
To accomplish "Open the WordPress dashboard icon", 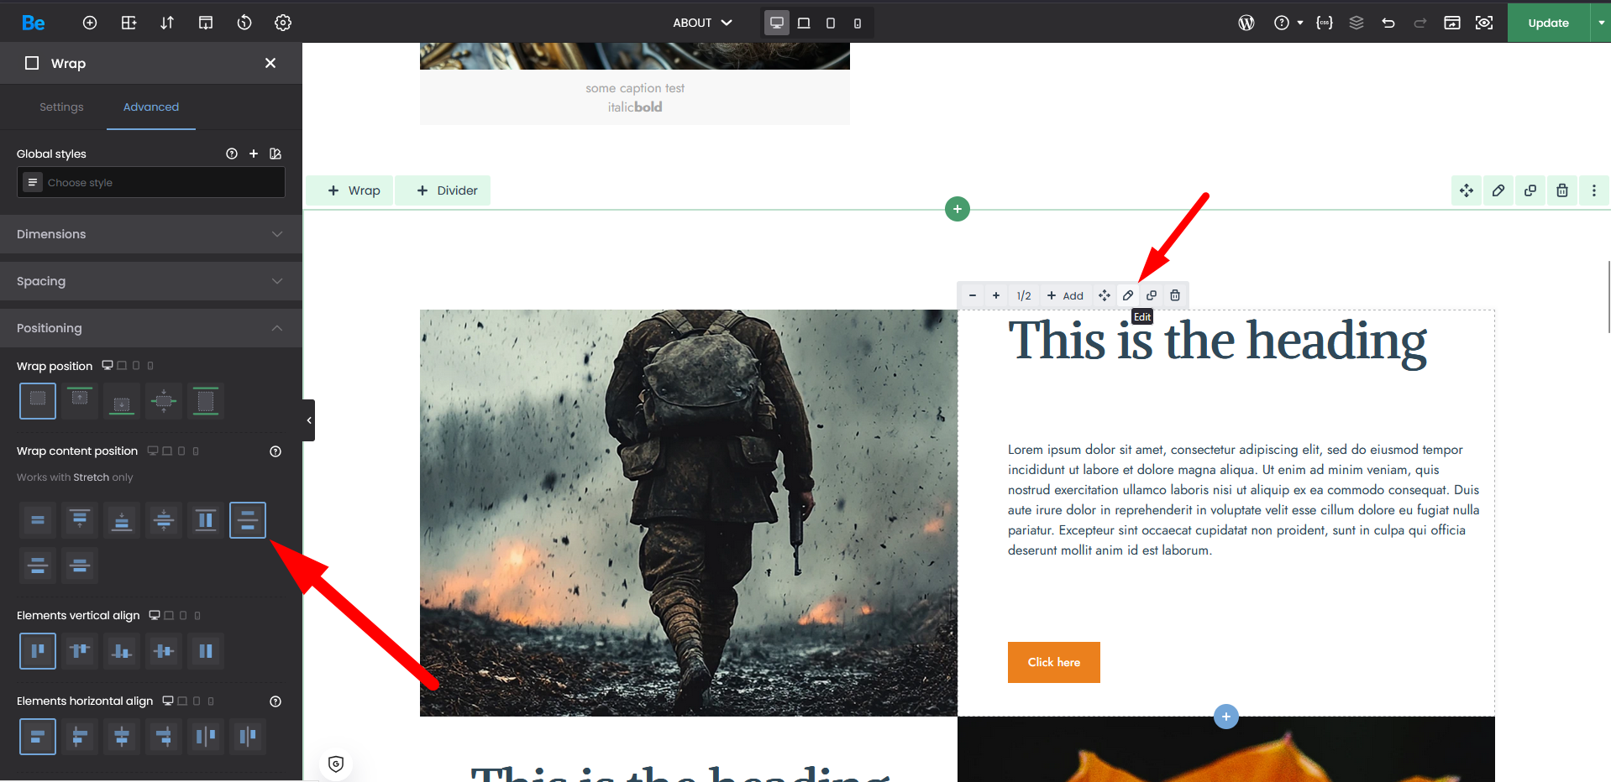I will tap(1246, 23).
